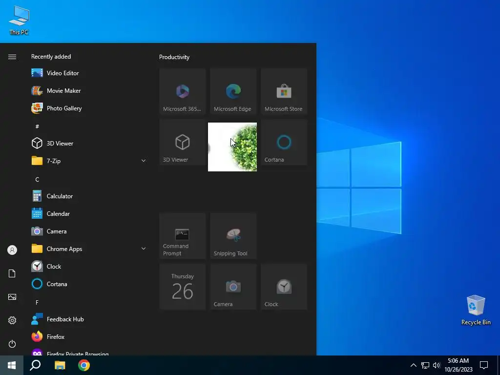The height and width of the screenshot is (375, 500).
Task: Click the Microsoft 365 tile
Action: [183, 91]
